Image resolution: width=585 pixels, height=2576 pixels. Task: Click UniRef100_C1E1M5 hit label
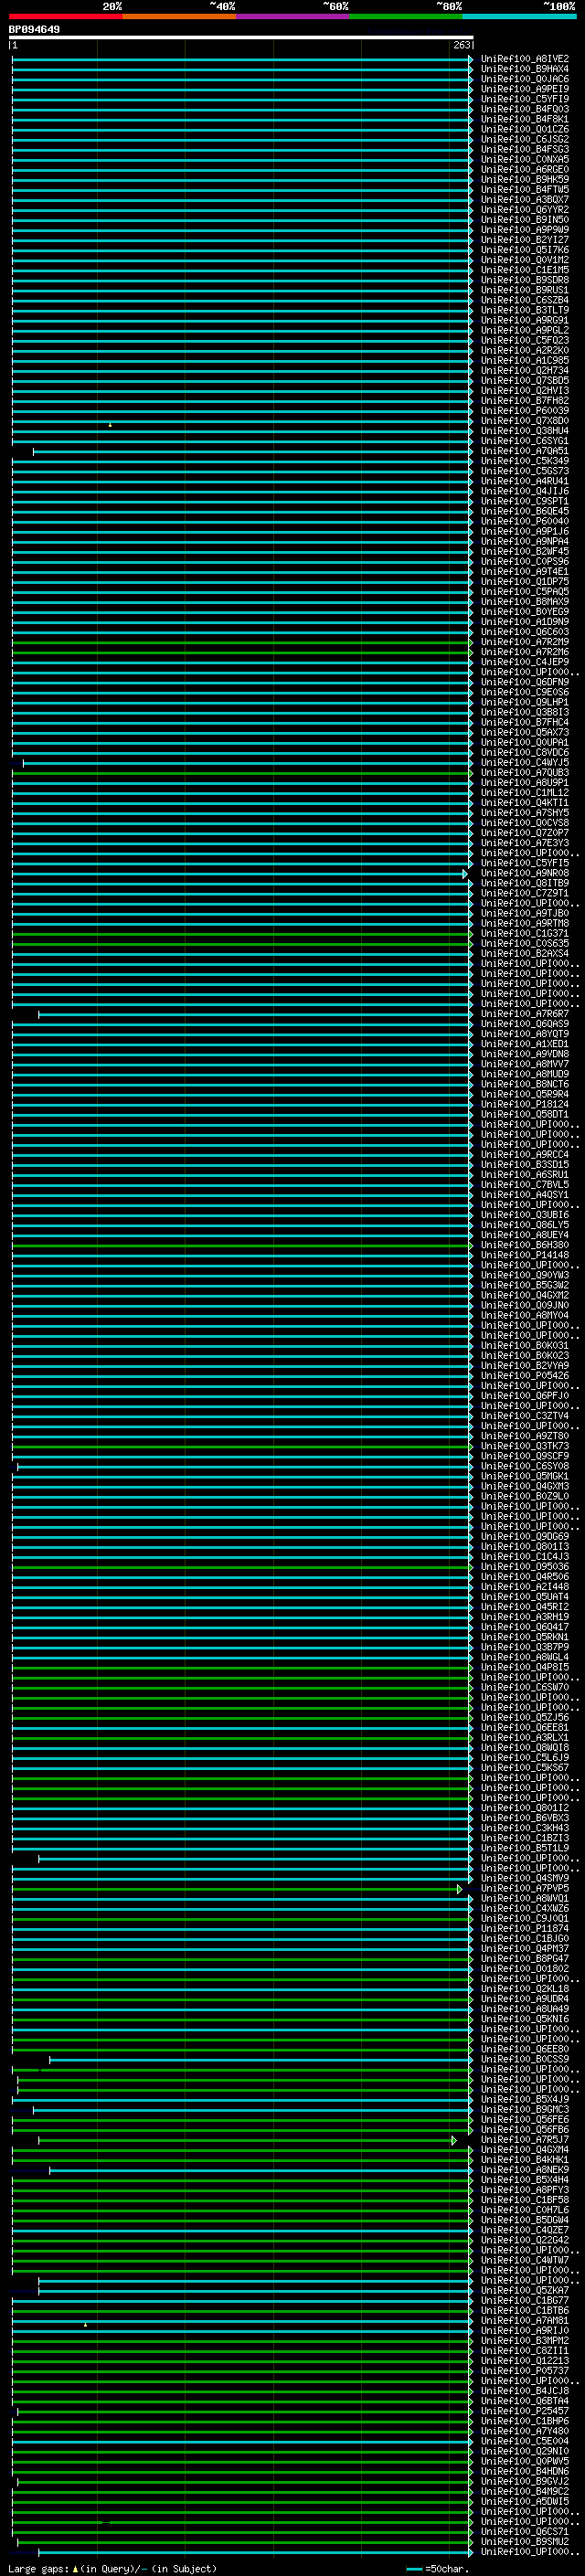[524, 270]
